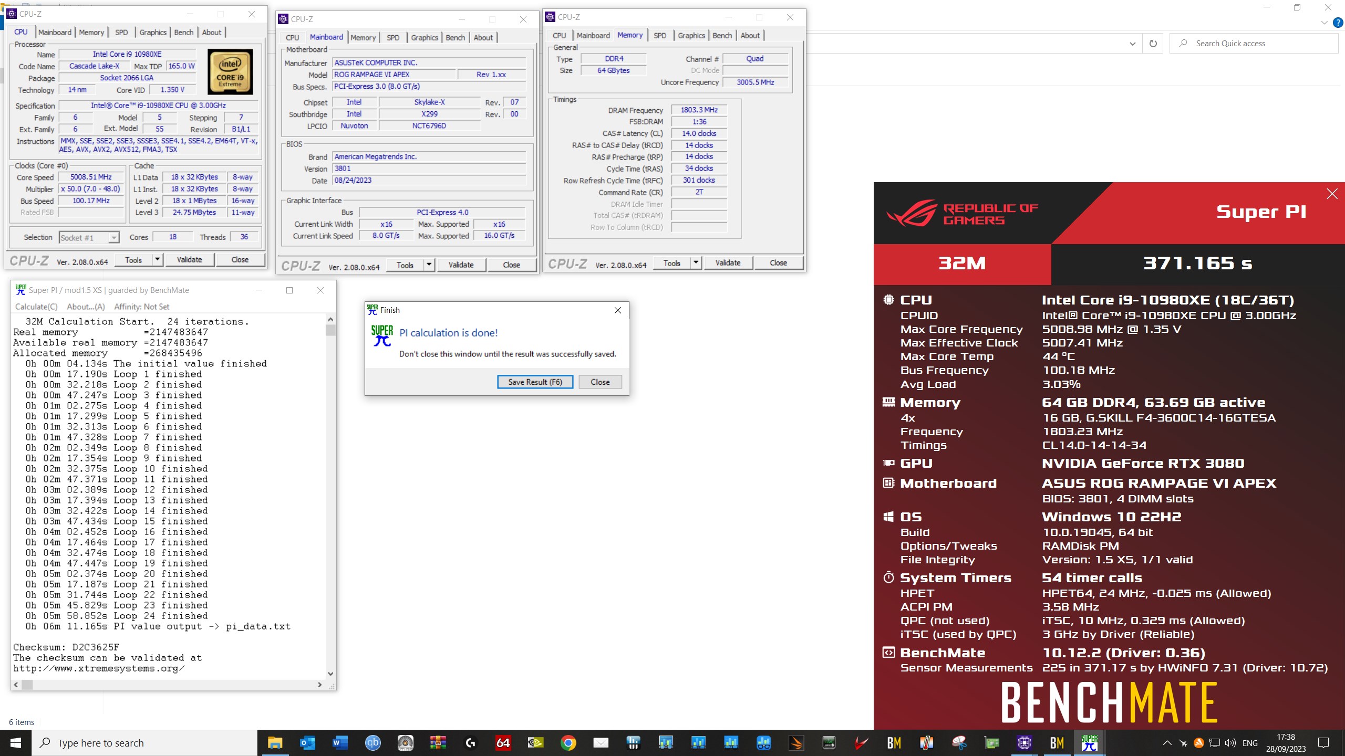
Task: Open the notification center icon
Action: click(x=1323, y=743)
